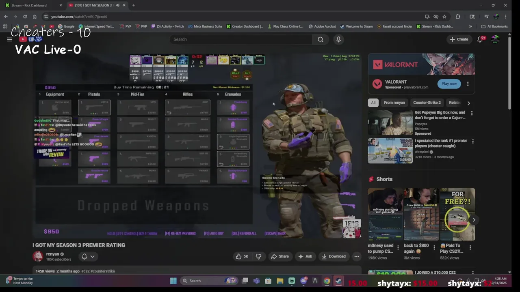Open the renyan channel name link
The width and height of the screenshot is (520, 292).
click(x=53, y=254)
